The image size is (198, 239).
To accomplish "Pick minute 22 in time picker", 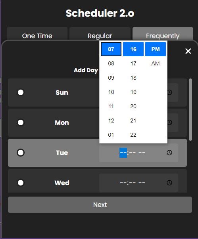I will click(x=133, y=135).
